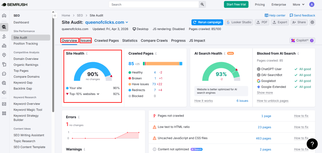Open the Crawled Pages tab
The height and width of the screenshot is (153, 322).
pyautogui.click(x=107, y=40)
